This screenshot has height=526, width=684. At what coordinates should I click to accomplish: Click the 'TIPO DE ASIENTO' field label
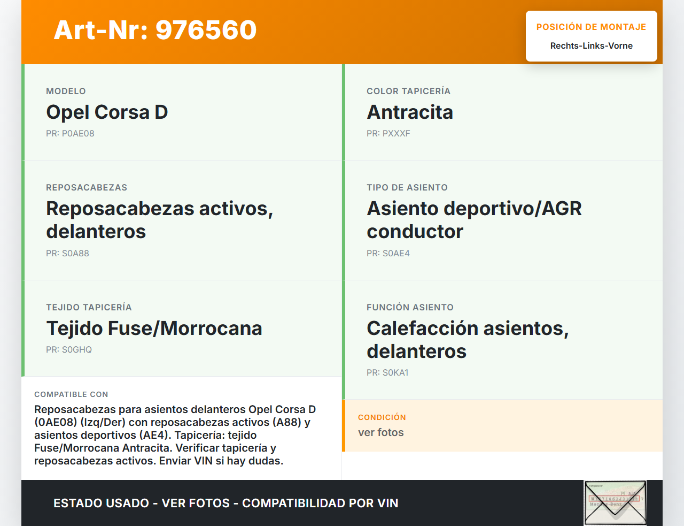[407, 187]
